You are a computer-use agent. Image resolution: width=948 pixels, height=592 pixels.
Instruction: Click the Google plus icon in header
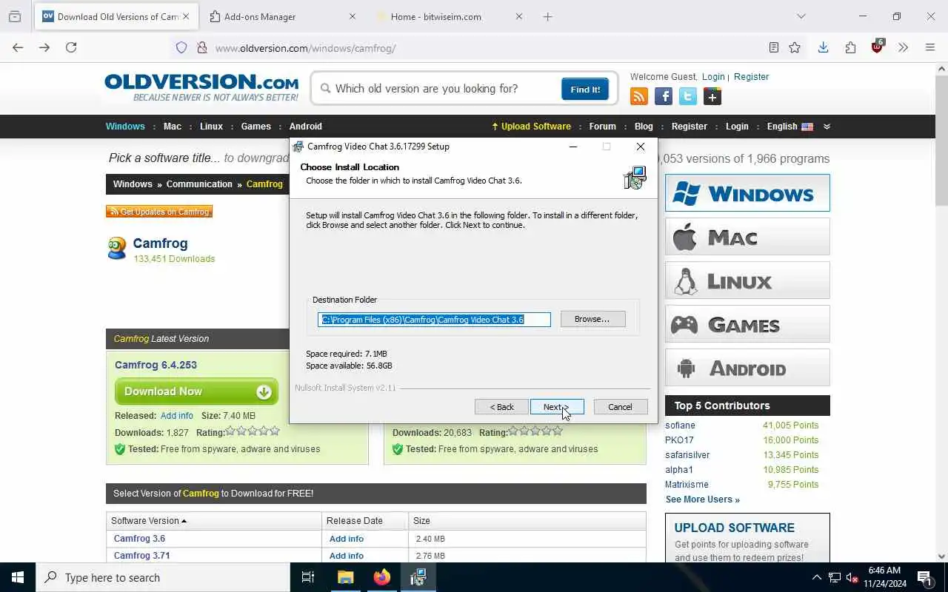(712, 96)
